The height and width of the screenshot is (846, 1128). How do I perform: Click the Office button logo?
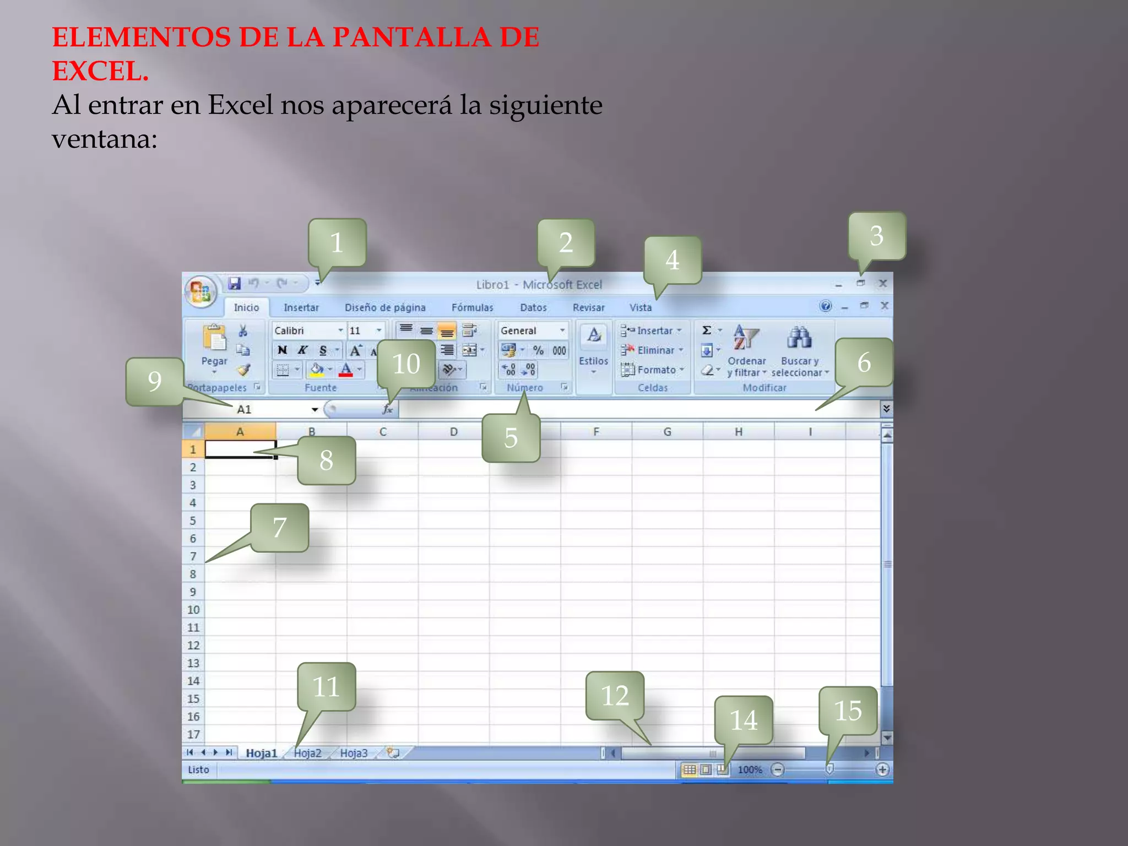200,290
